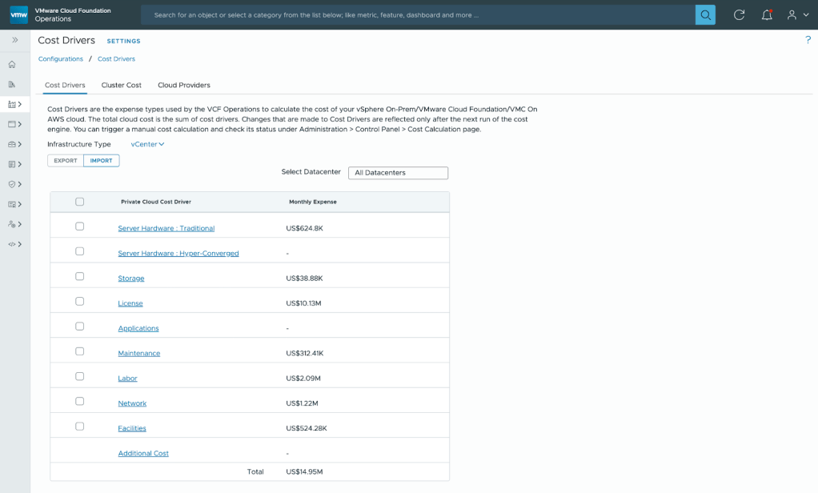Open the notifications bell

click(x=767, y=14)
